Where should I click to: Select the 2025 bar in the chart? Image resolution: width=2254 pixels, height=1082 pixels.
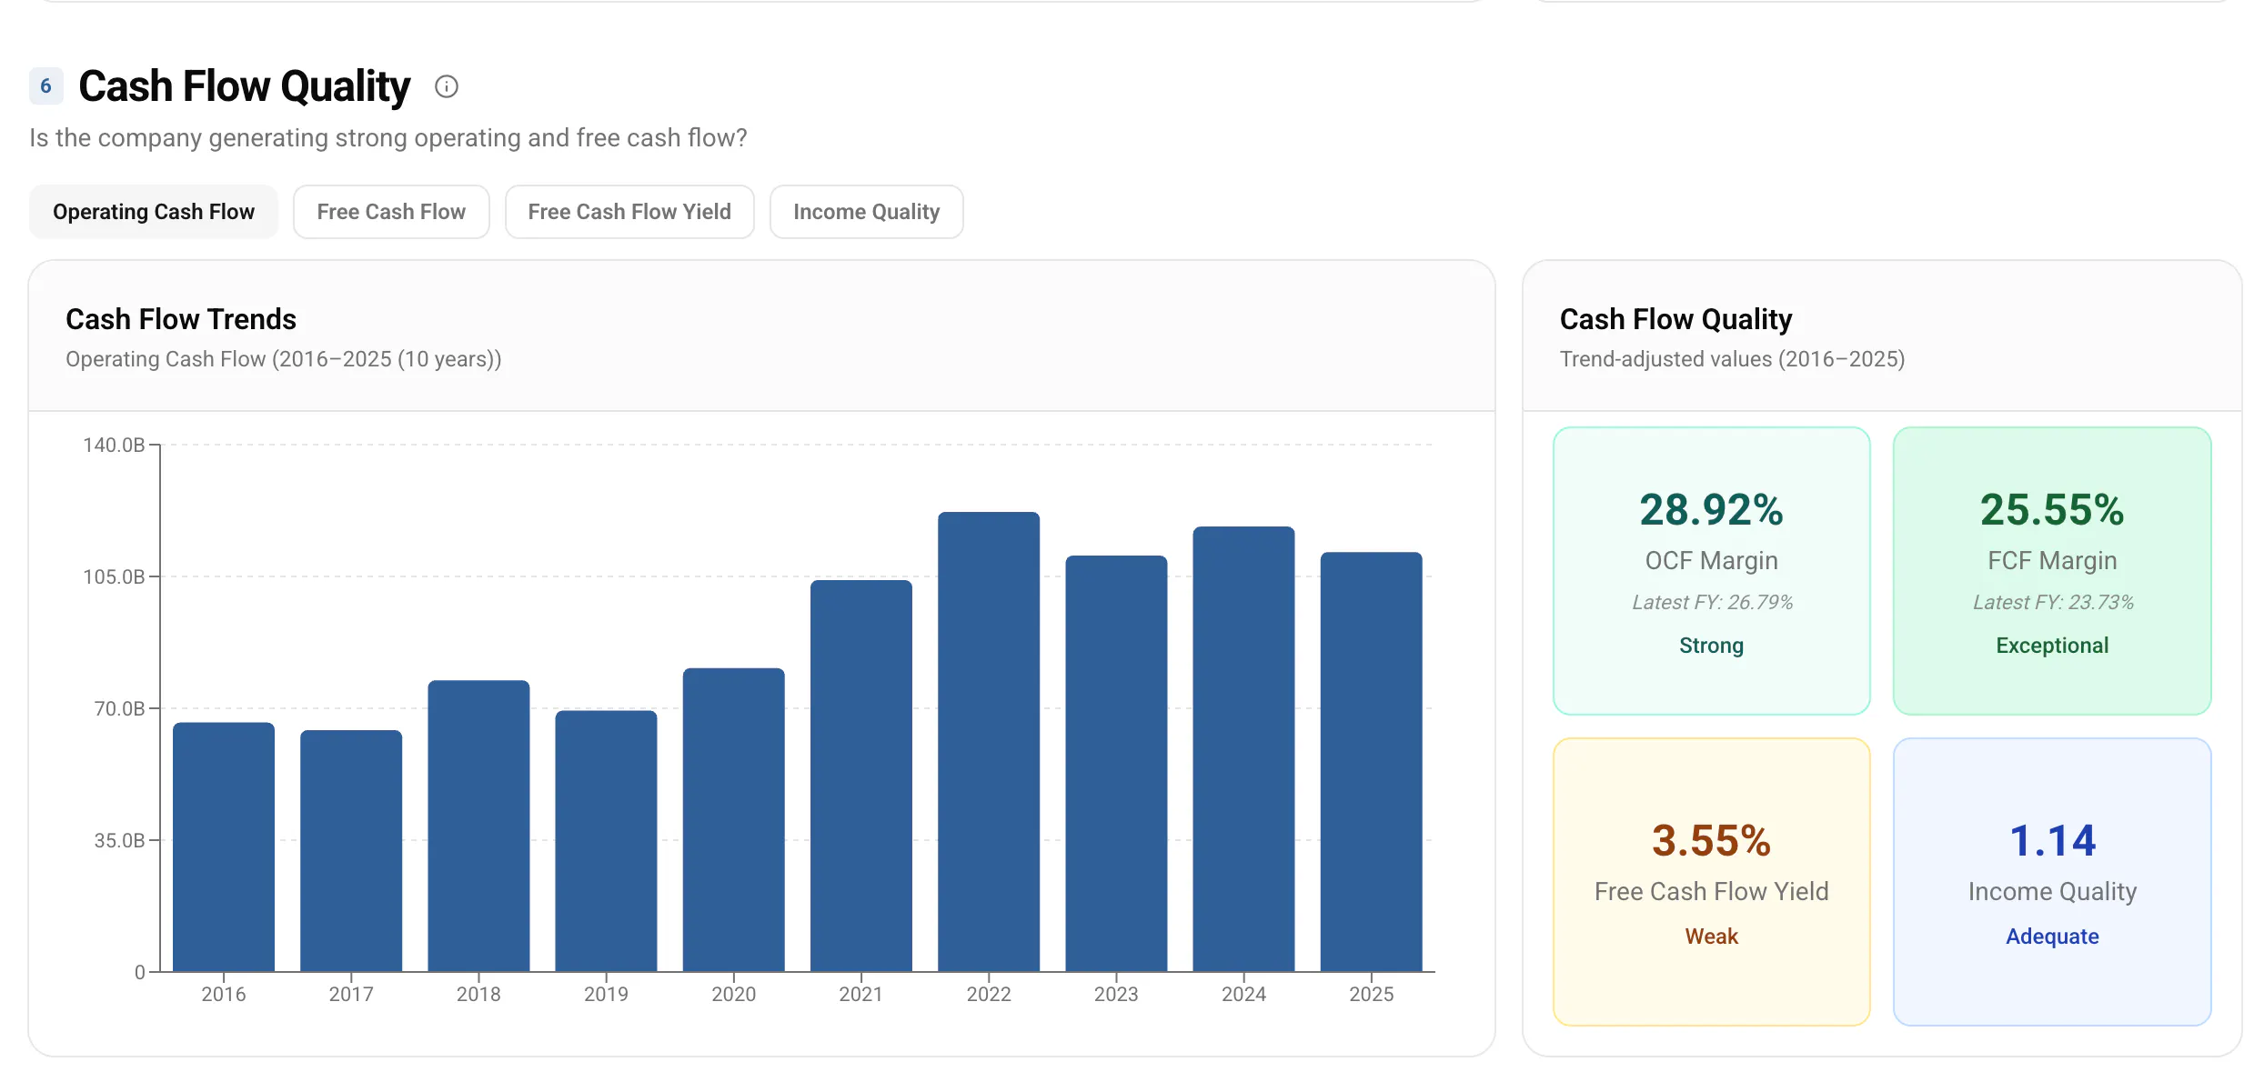(1371, 761)
